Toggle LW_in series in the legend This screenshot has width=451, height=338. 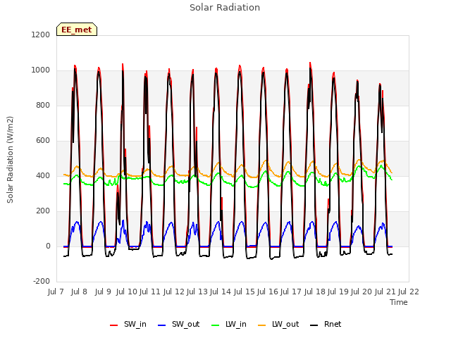(x=229, y=325)
